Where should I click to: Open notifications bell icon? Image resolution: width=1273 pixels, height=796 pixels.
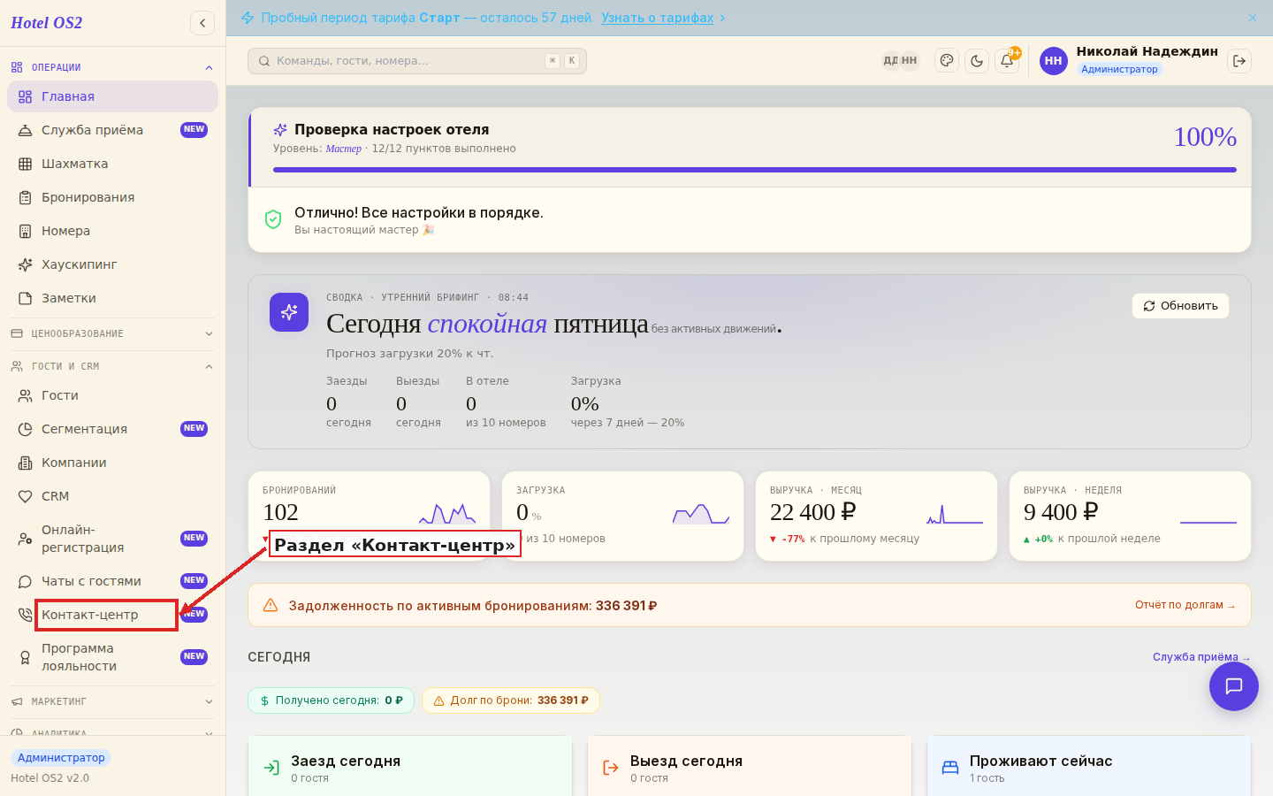pyautogui.click(x=1007, y=61)
